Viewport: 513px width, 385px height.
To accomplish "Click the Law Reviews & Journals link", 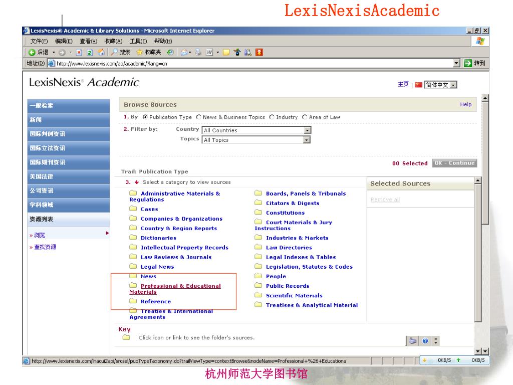I will tap(176, 257).
